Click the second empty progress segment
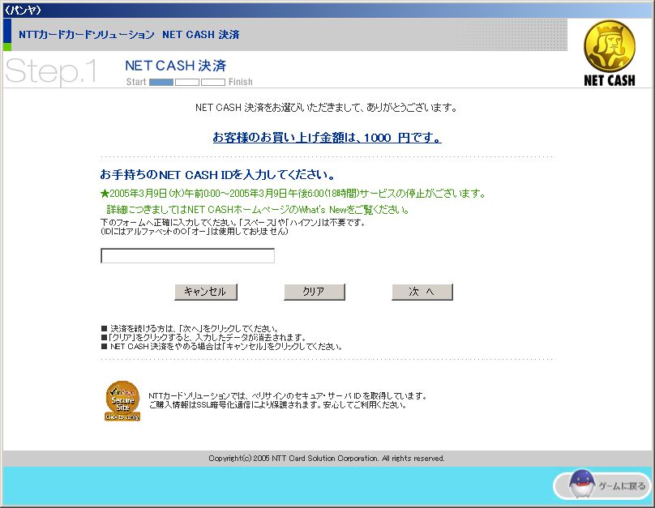This screenshot has height=508, width=655. (187, 82)
